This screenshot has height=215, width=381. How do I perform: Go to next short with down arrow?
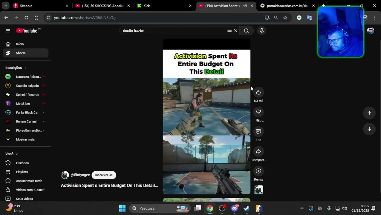tap(369, 129)
